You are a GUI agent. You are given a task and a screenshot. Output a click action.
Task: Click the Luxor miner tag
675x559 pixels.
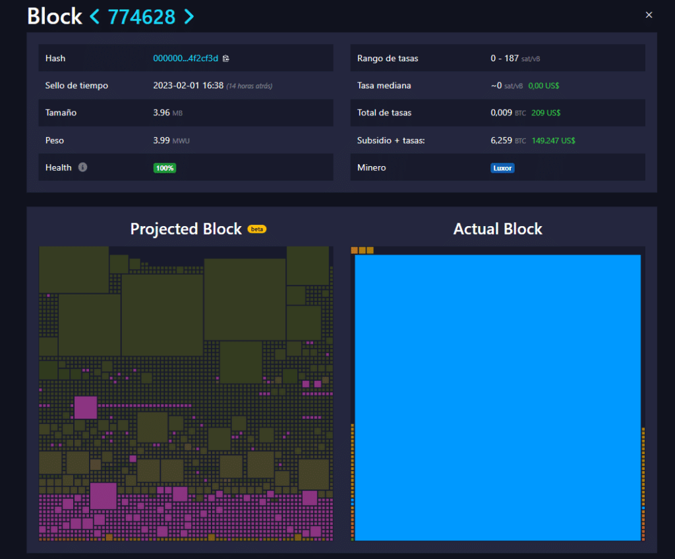pos(502,168)
